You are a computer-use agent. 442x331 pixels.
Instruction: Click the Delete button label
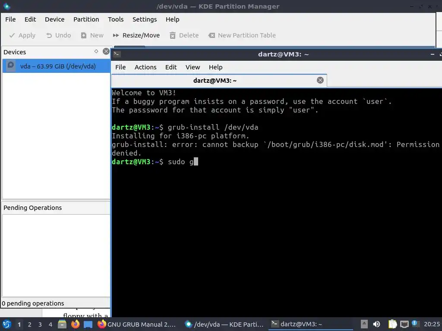[189, 35]
